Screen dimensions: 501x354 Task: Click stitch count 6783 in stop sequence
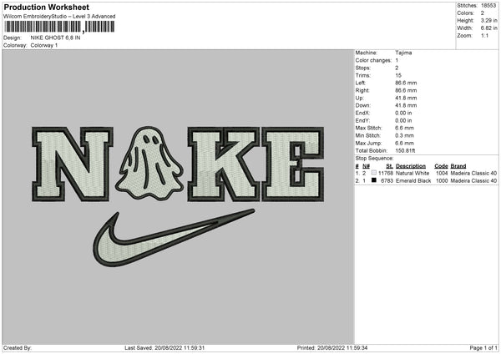(387, 181)
